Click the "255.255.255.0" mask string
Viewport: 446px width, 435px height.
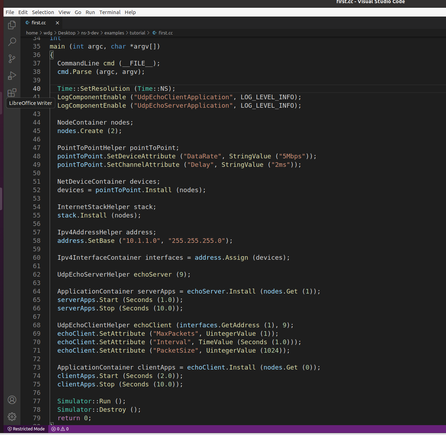coord(197,241)
